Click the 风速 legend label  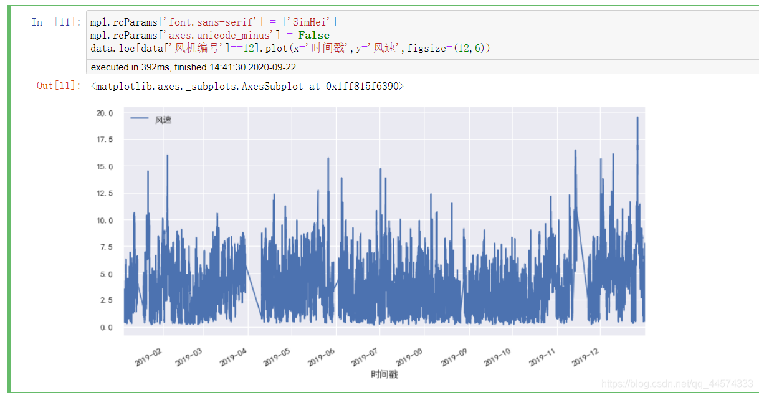point(163,119)
